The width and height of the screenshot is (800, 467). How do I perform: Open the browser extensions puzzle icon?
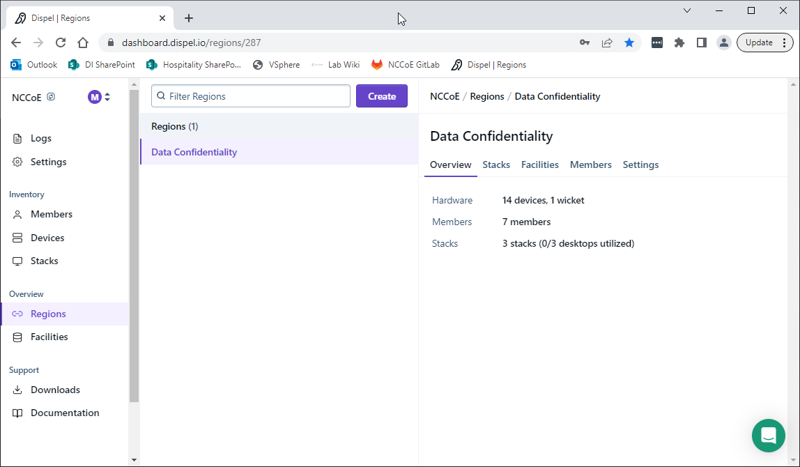coord(679,43)
